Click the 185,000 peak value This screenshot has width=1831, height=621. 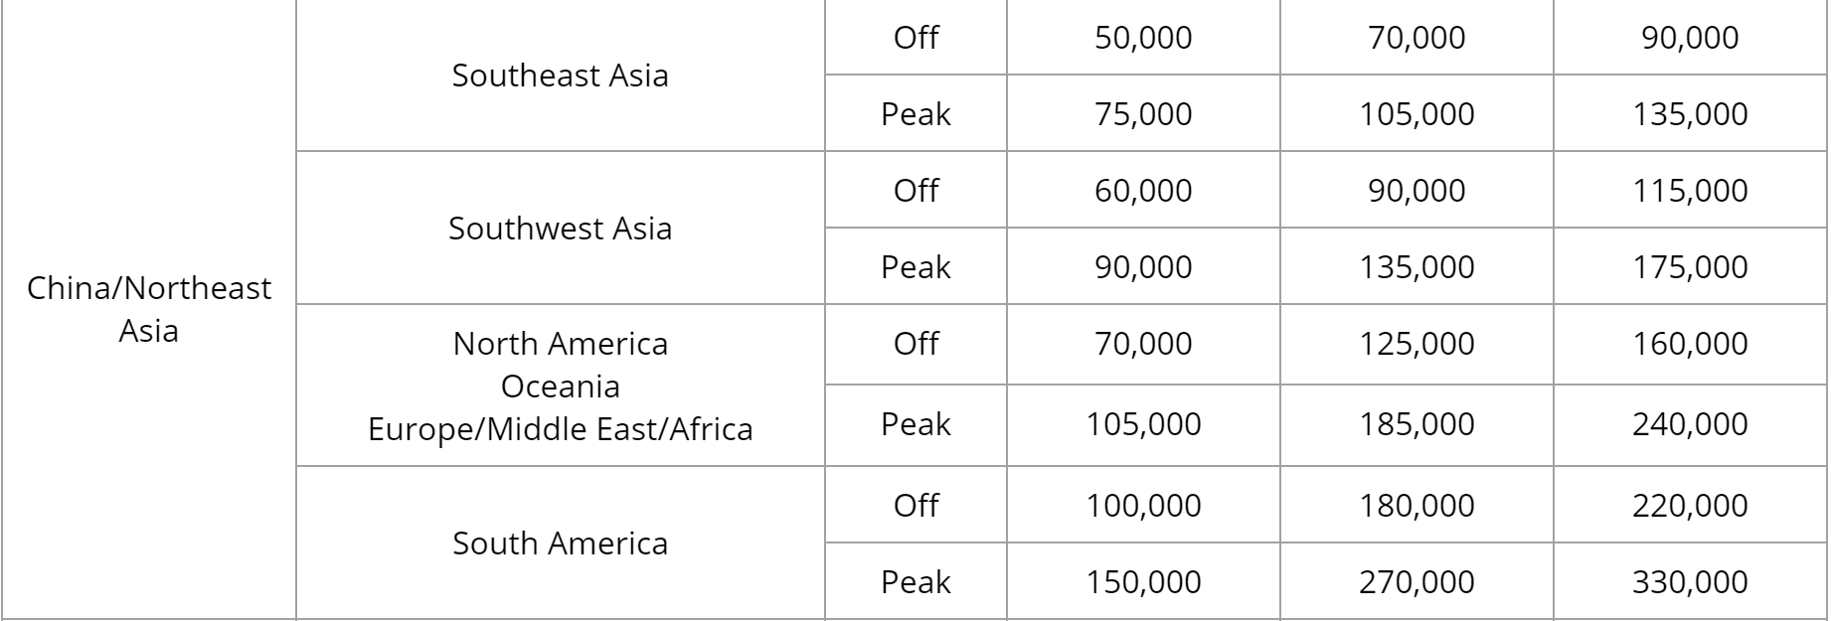1416,424
